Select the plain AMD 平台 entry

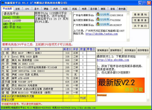[19, 24]
